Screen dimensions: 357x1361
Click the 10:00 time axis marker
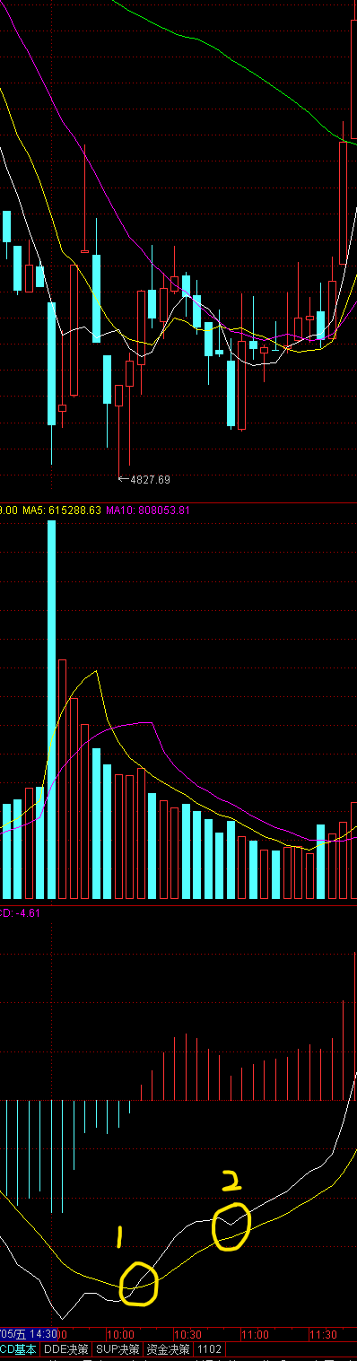[x=120, y=1335]
